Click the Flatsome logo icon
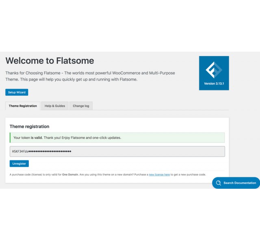 click(x=214, y=70)
